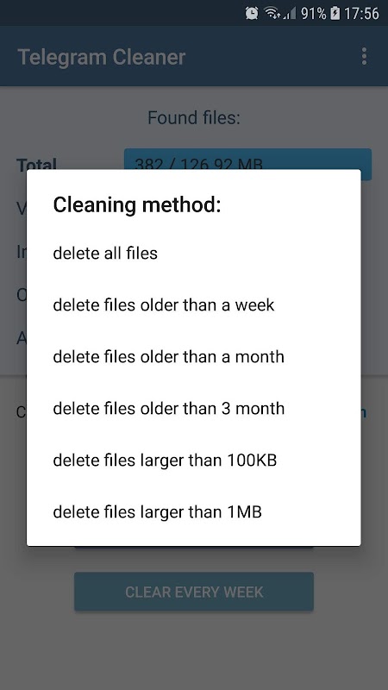Tap the 91% battery percentage
The width and height of the screenshot is (388, 690).
pos(314,13)
